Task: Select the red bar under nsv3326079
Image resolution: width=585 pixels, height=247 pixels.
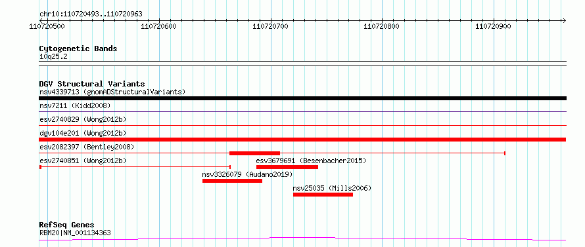Action: coord(233,181)
